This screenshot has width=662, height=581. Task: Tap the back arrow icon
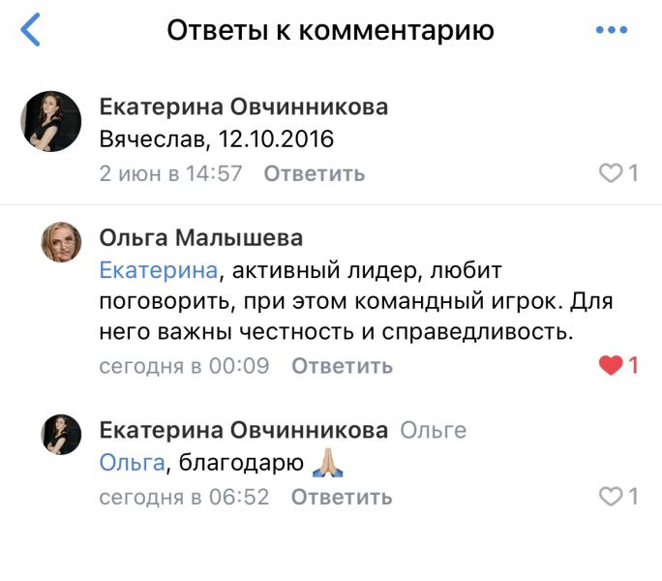(31, 30)
